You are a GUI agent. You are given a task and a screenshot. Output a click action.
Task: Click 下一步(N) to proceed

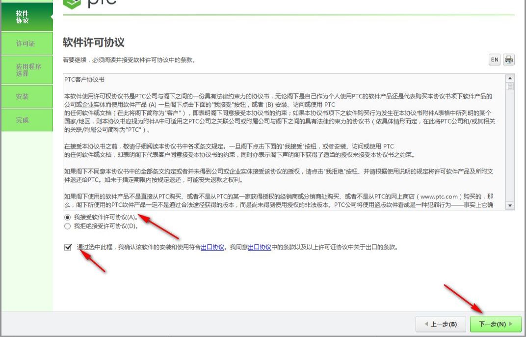496,324
